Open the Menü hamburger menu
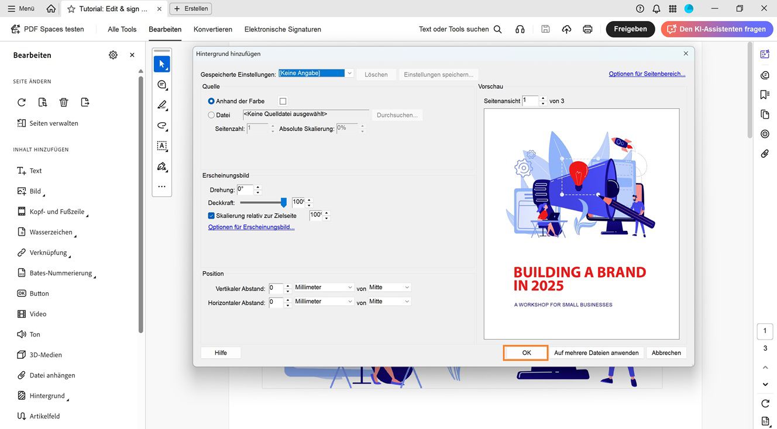 pyautogui.click(x=21, y=9)
